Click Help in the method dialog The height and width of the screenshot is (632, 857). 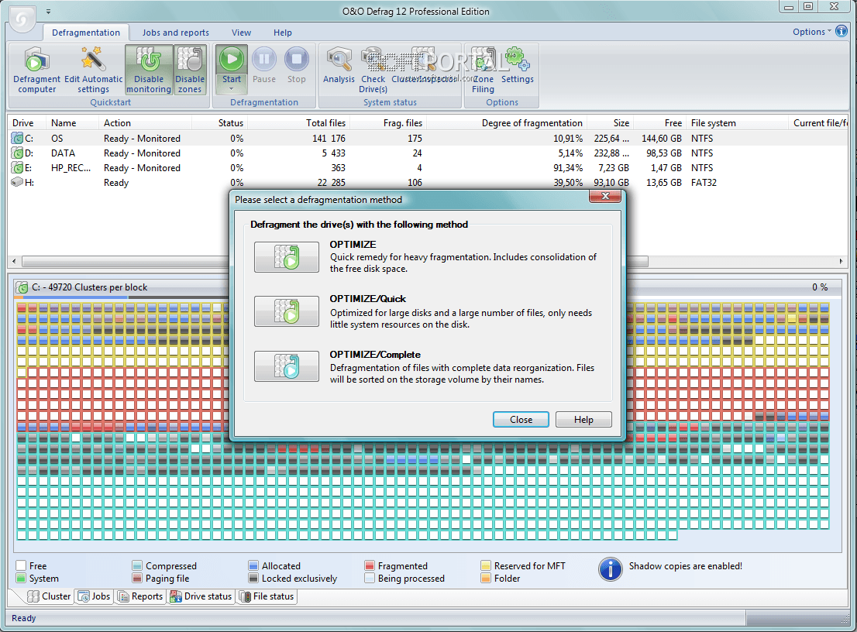(x=583, y=419)
